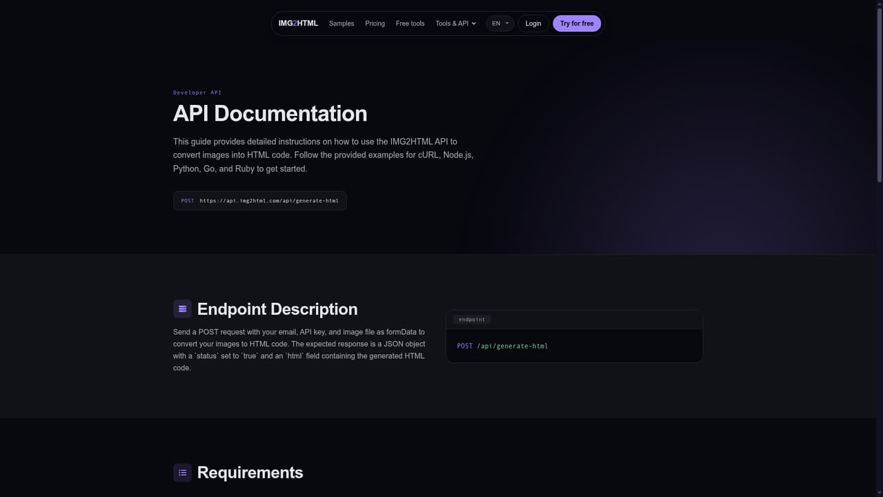Click the endpoint code block label
883x497 pixels.
472,320
